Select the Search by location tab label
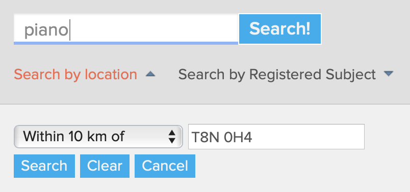The image size is (410, 192). click(x=75, y=75)
